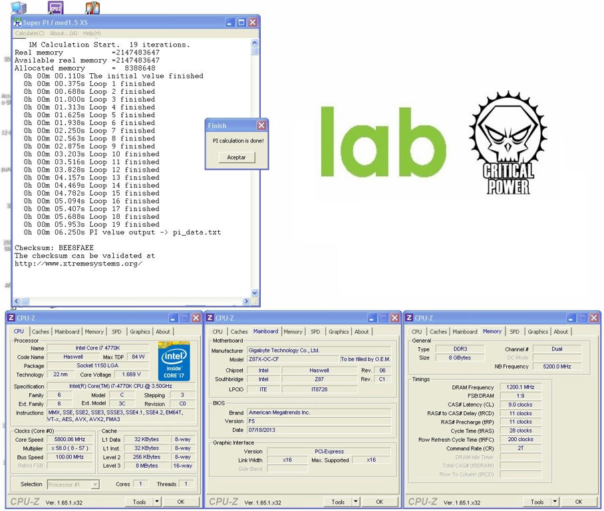Expand Tools dropdown arrow in the CPU window
The width and height of the screenshot is (604, 511).
[x=157, y=502]
